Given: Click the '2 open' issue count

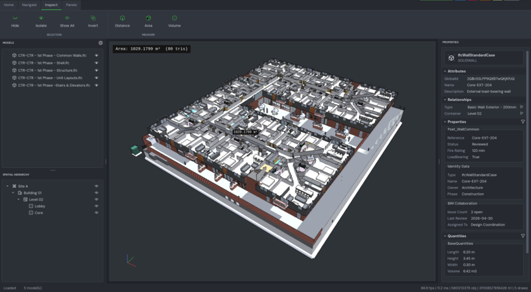Looking at the screenshot, I should coord(477,212).
